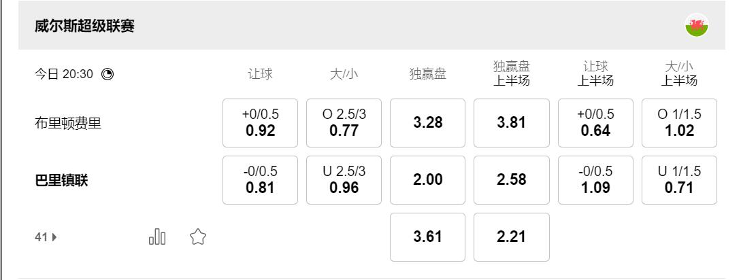Screen dimensions: 741x280
Task: Choose first-half draw odds 2.21
Action: [x=511, y=237]
